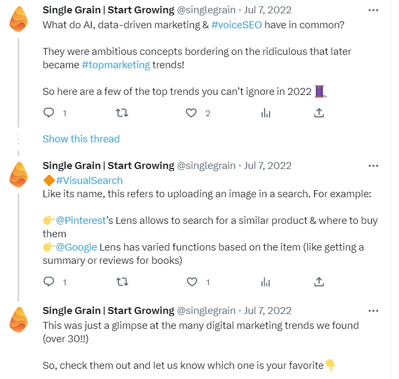Share the VisualSearch tweet

pos(319,282)
